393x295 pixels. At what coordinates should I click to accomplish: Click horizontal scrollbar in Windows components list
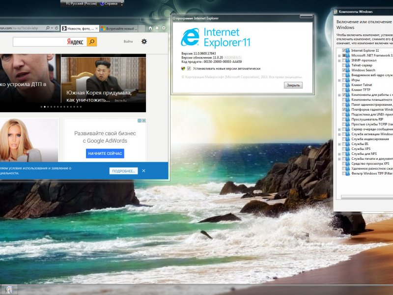[367, 197]
